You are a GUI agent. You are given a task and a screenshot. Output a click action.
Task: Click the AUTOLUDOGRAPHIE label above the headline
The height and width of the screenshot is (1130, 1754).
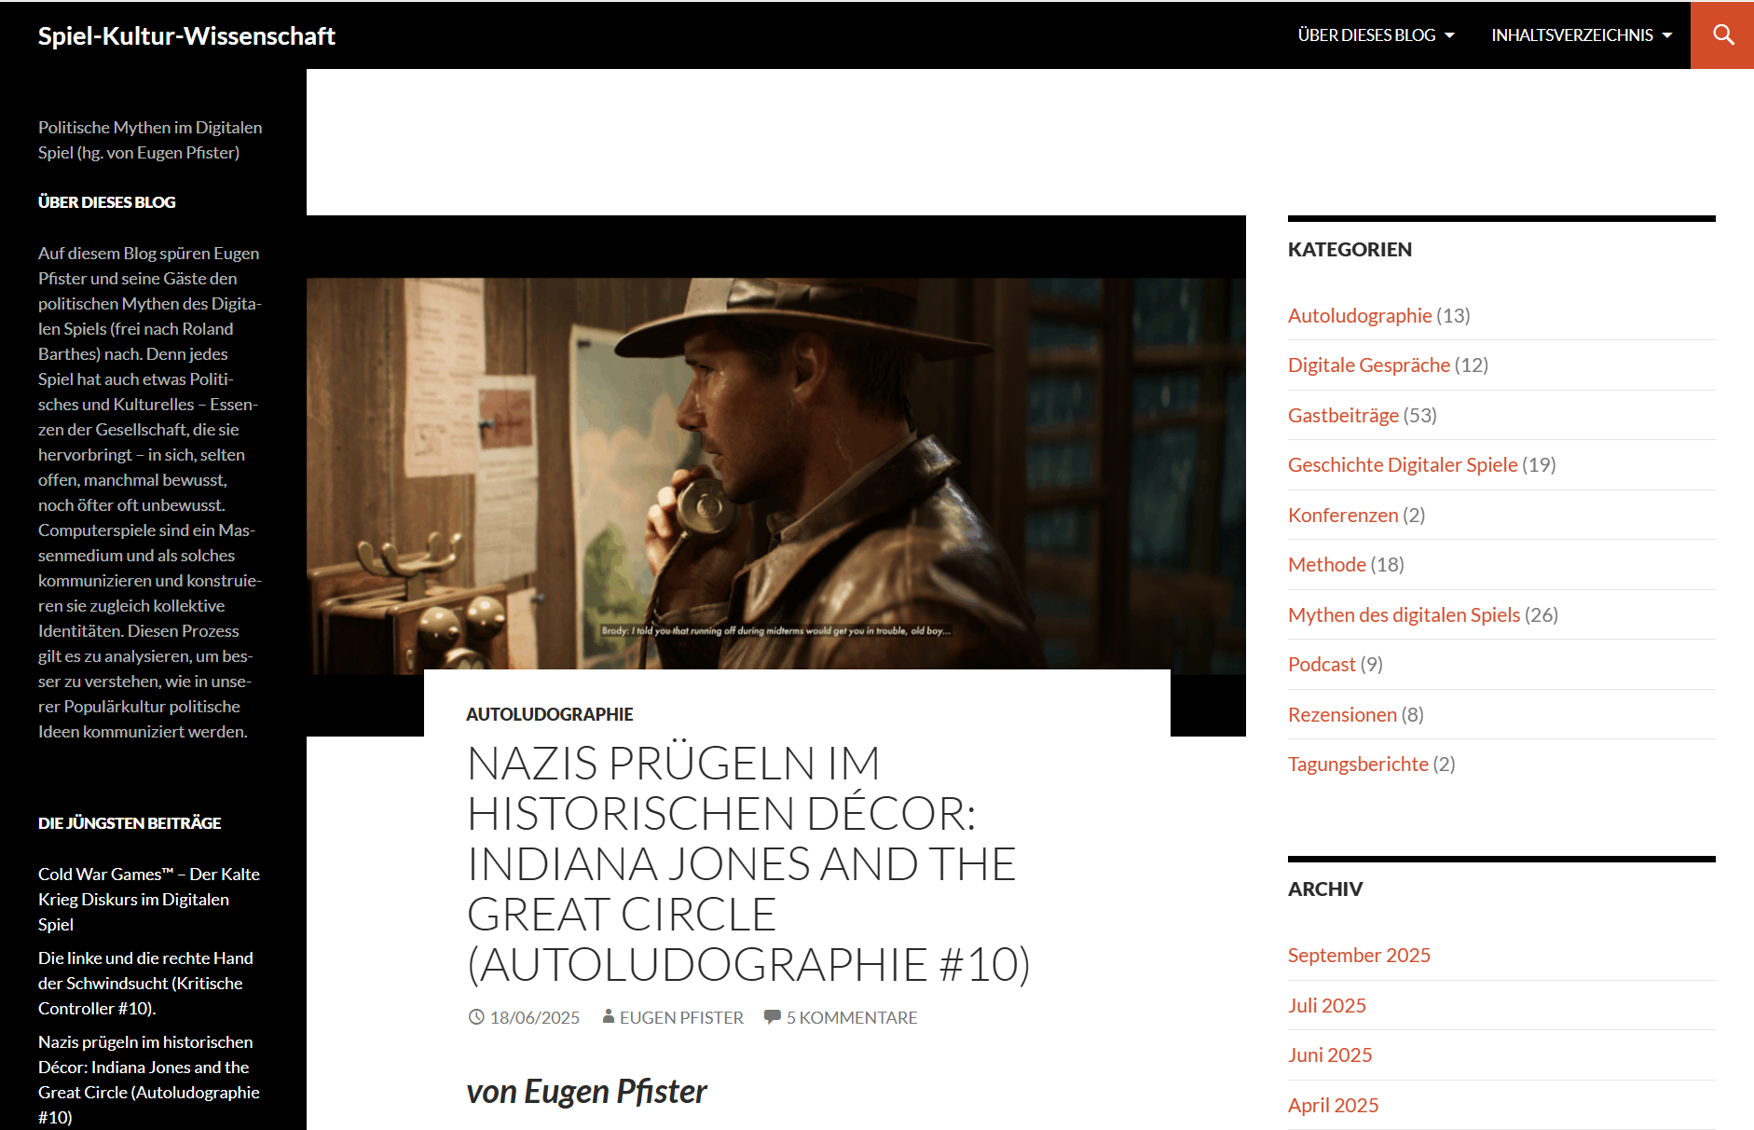click(549, 714)
